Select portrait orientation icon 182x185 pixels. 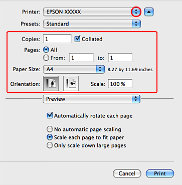[51, 83]
